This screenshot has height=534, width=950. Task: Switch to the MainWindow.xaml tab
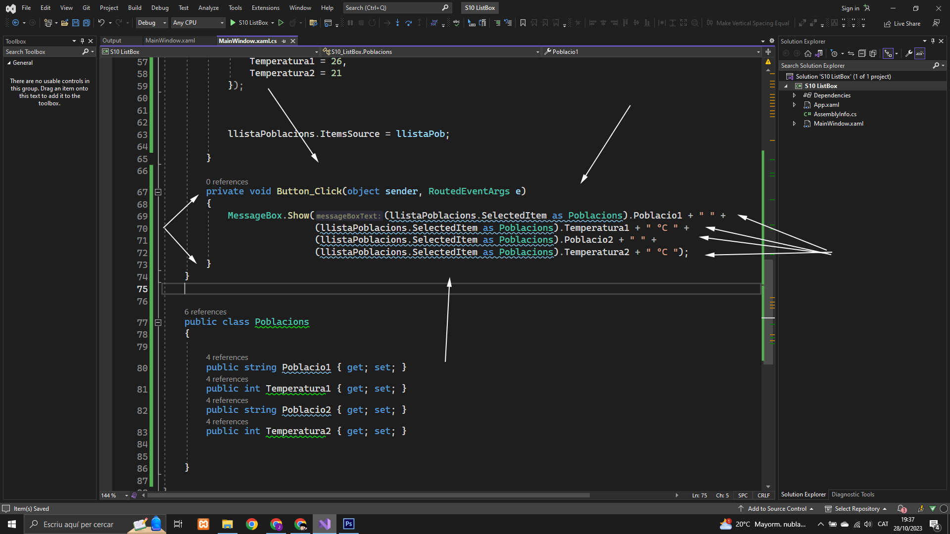coord(170,41)
